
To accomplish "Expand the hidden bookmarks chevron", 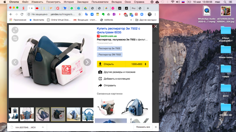I will 131,20.
